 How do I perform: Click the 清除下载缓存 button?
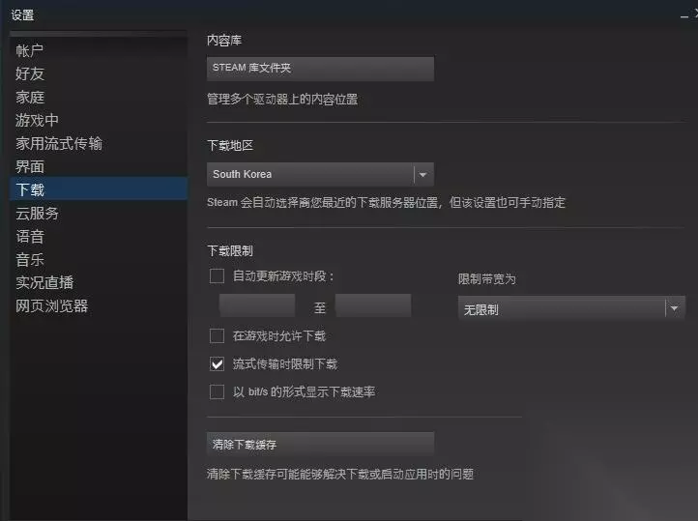(x=320, y=444)
